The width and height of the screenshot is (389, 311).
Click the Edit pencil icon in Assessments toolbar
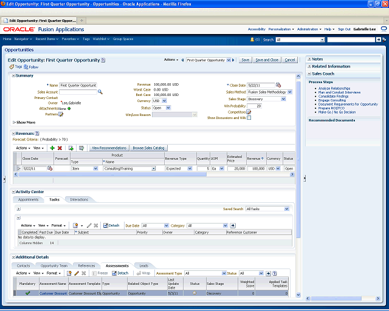pos(77,273)
